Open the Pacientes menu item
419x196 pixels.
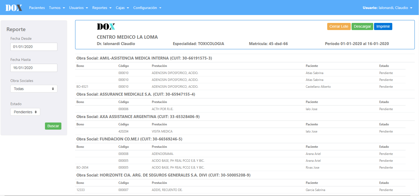(37, 8)
